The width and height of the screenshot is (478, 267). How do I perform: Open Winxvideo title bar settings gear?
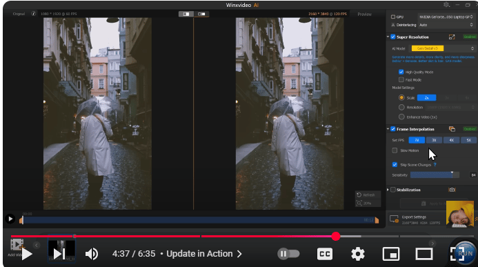(x=446, y=5)
